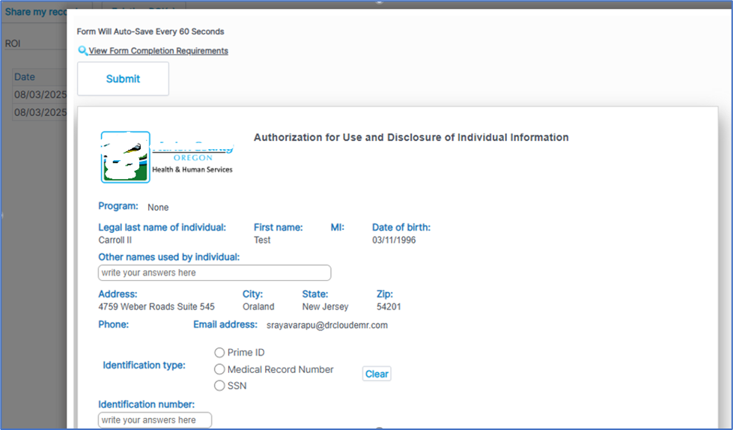Select the Prime ID radio option

click(219, 352)
